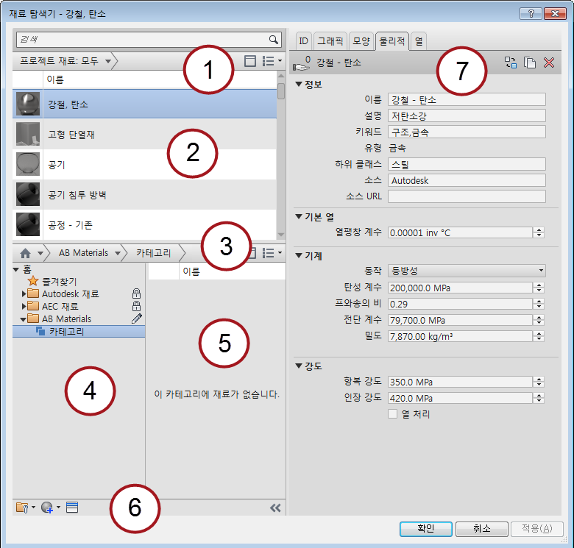Open the asset browser icon
Screen dimensions: 574x548
72,508
